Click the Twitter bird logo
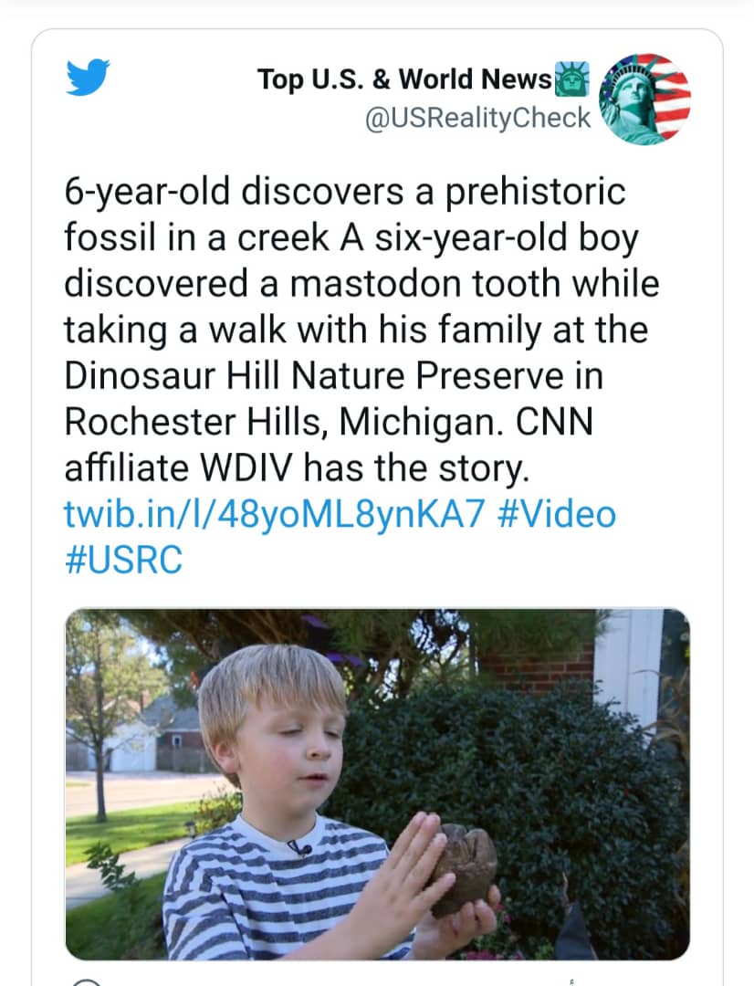This screenshot has height=986, width=754. [88, 77]
